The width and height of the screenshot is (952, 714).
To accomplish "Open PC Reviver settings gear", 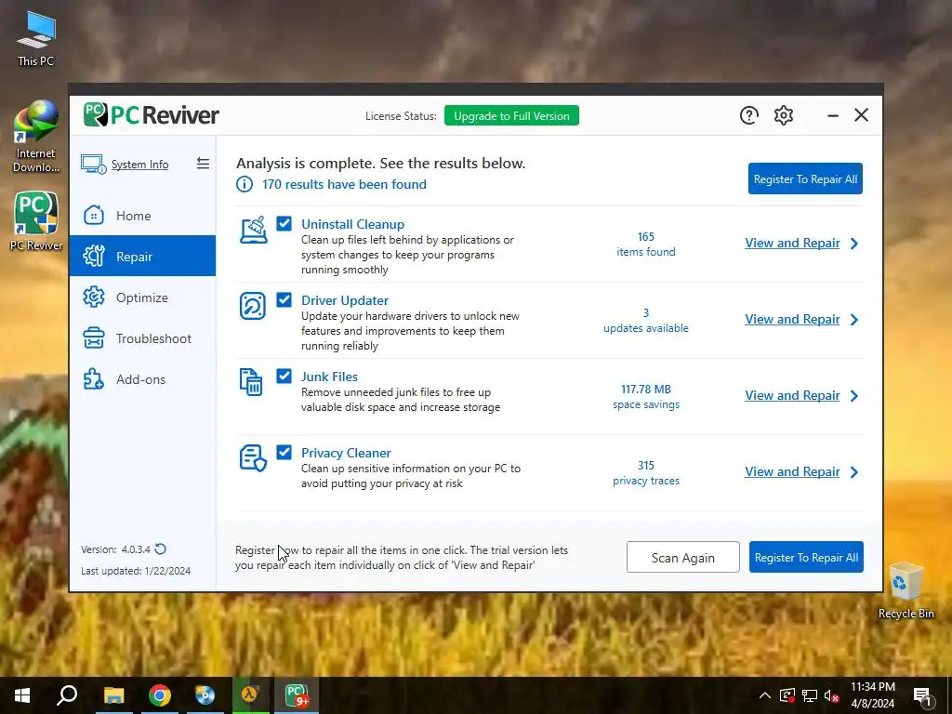I will click(784, 115).
